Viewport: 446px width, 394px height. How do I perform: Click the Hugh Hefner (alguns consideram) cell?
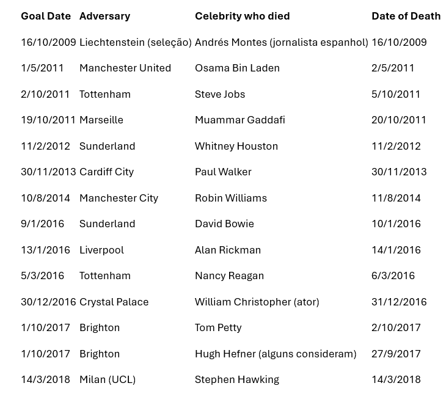pos(276,354)
